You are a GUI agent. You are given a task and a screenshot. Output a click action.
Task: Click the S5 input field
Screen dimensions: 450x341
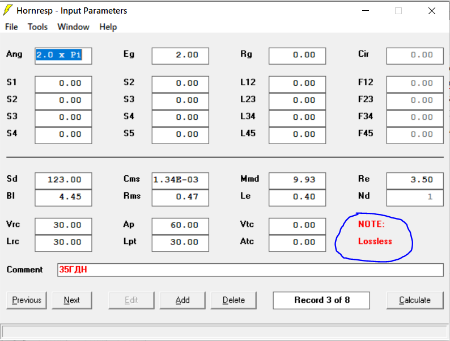[x=180, y=135]
